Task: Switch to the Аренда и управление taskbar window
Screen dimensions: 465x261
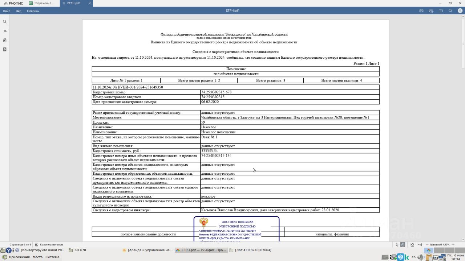Action: [147, 250]
